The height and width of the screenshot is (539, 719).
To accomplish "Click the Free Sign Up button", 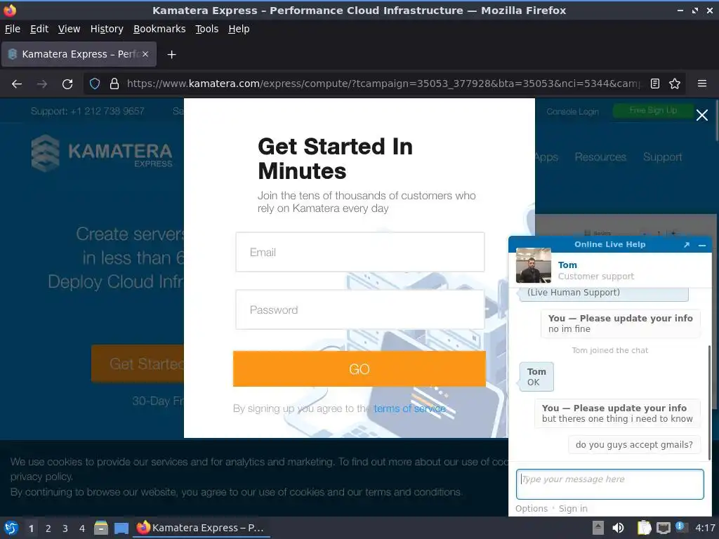I will pos(653,110).
